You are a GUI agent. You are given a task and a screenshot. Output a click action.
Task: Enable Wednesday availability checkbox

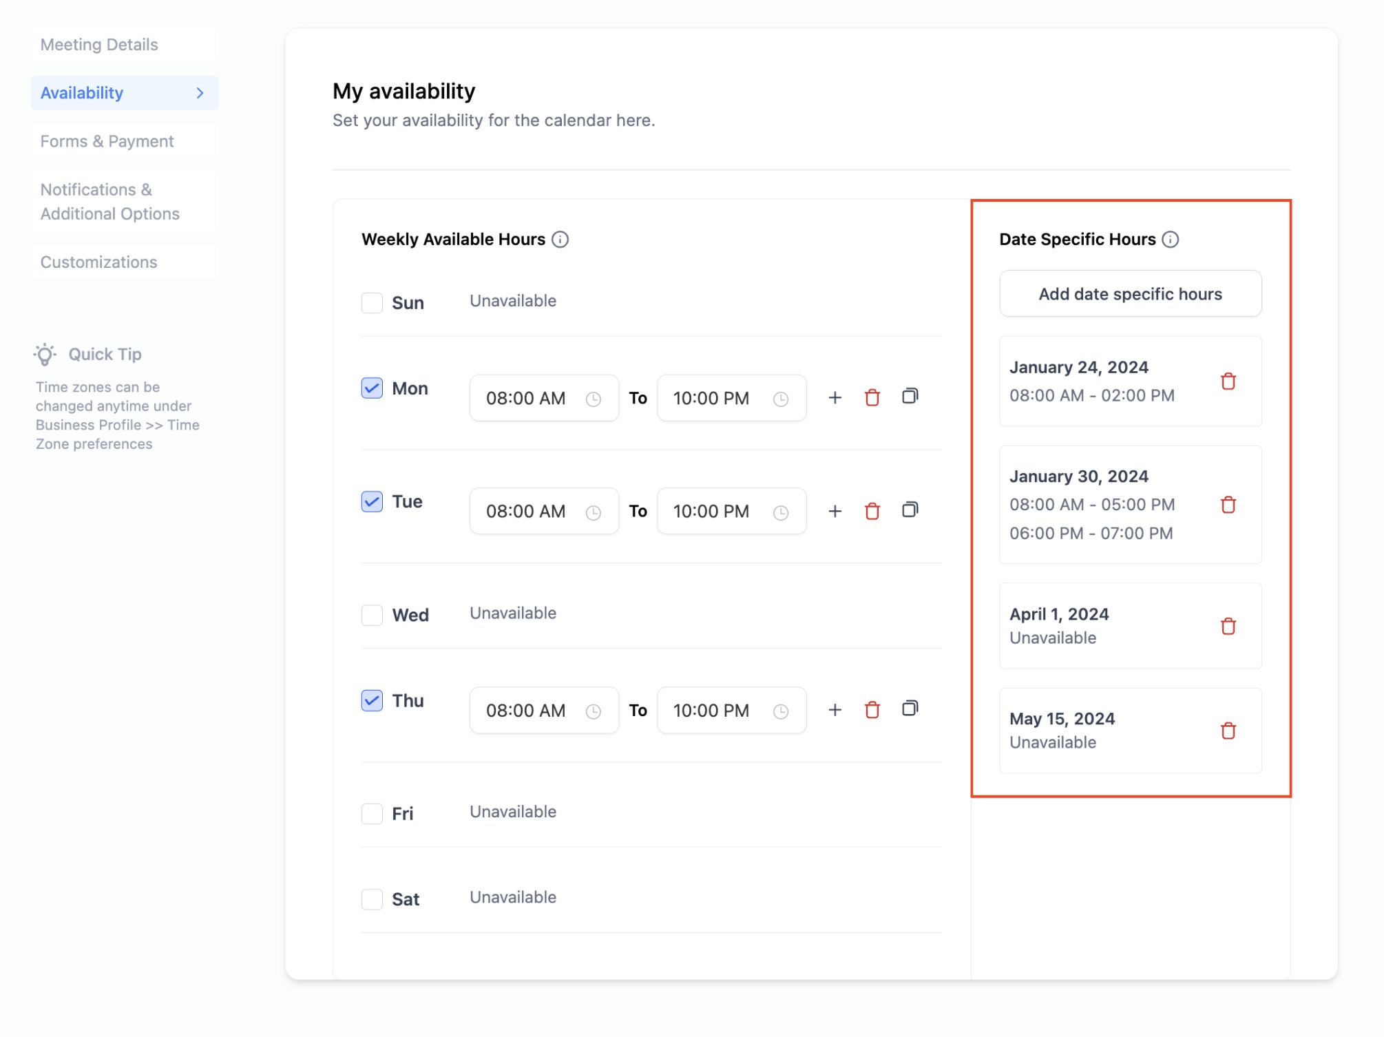click(372, 615)
